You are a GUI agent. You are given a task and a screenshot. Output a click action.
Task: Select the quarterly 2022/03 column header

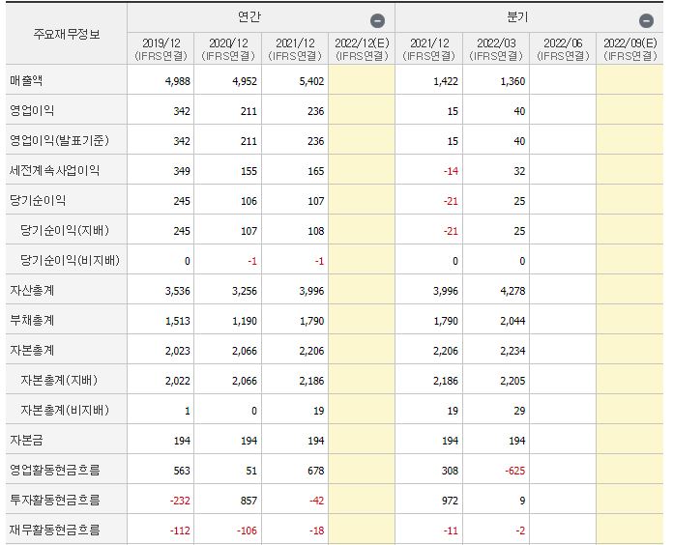[496, 49]
